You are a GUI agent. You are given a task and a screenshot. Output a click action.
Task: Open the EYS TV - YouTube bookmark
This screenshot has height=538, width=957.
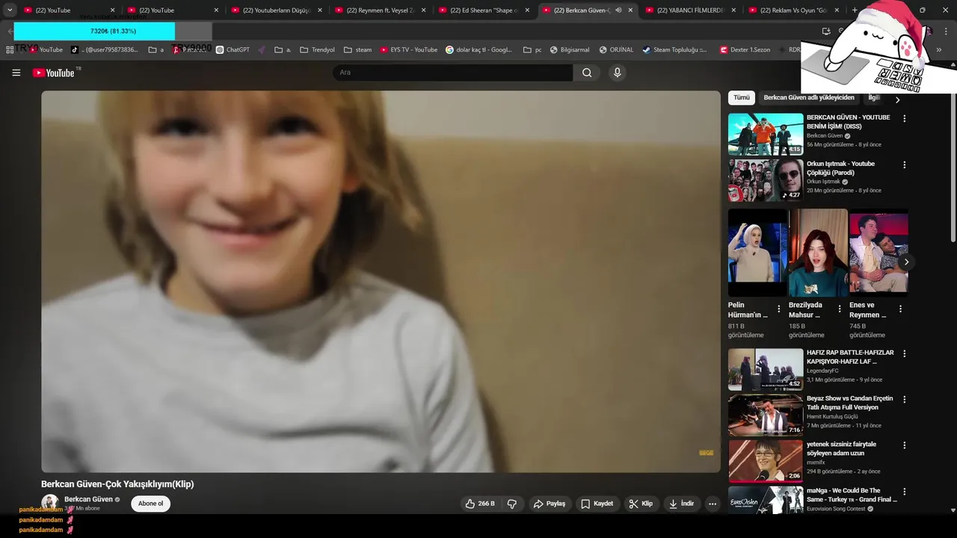[x=409, y=49]
